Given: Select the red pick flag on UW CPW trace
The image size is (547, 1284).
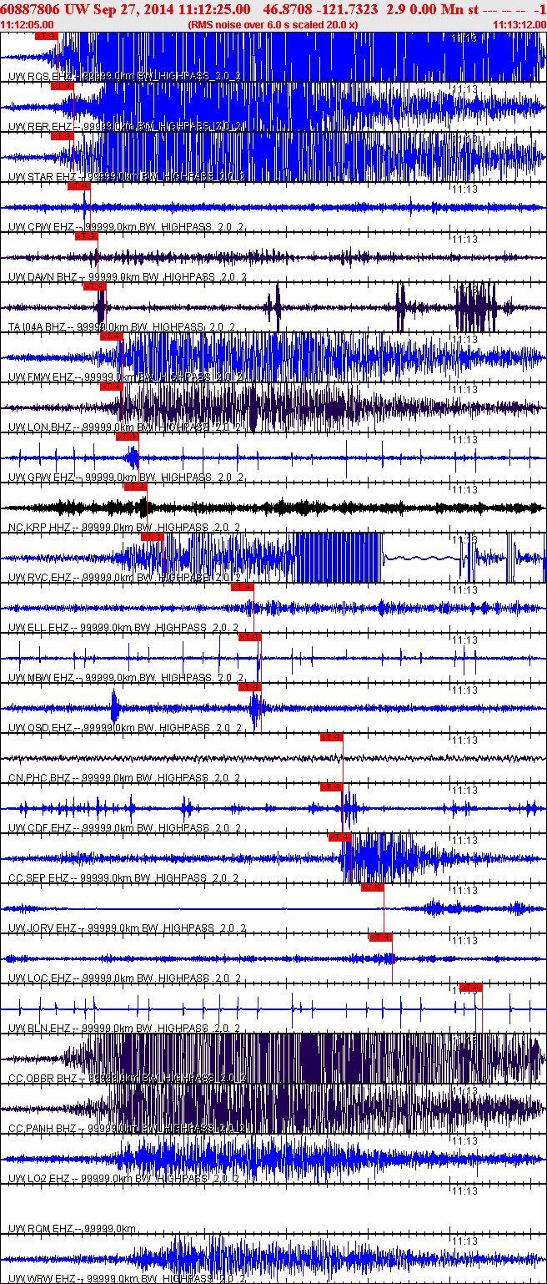Looking at the screenshot, I should (x=78, y=186).
